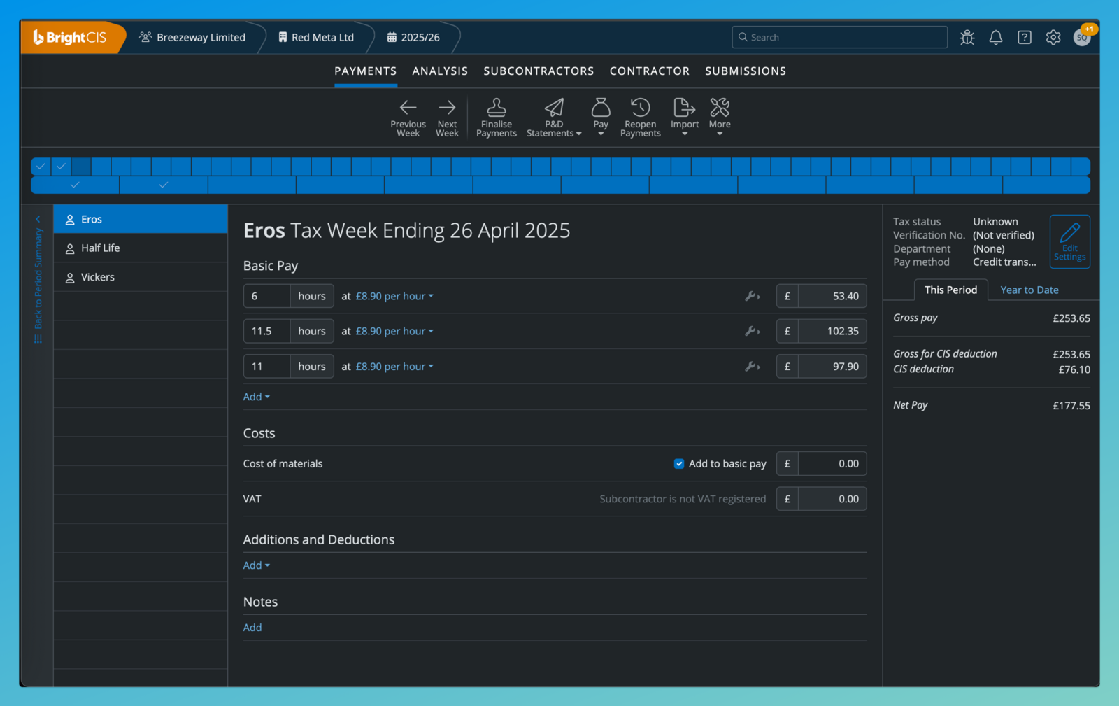Select subcontractor Half Life

pyautogui.click(x=141, y=248)
